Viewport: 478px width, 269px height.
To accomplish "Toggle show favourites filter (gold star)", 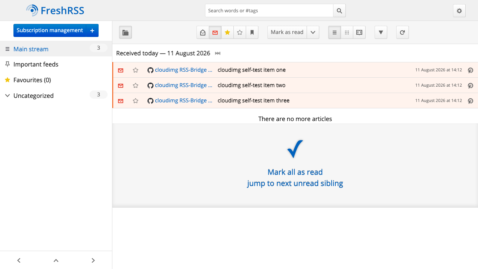I will click(227, 33).
